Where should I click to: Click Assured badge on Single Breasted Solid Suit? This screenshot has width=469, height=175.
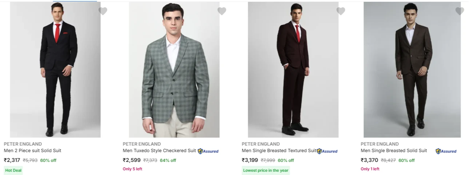pyautogui.click(x=446, y=151)
